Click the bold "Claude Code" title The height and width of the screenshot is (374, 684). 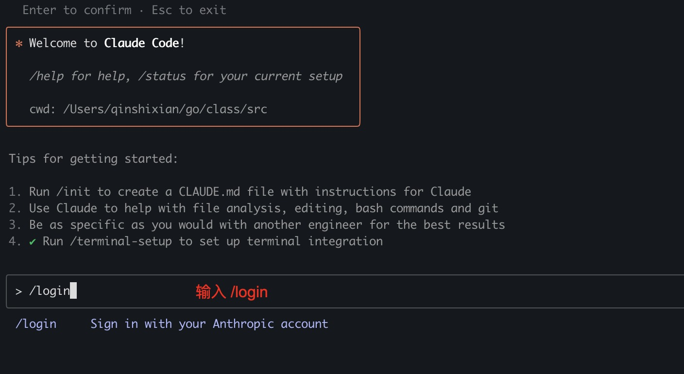141,43
